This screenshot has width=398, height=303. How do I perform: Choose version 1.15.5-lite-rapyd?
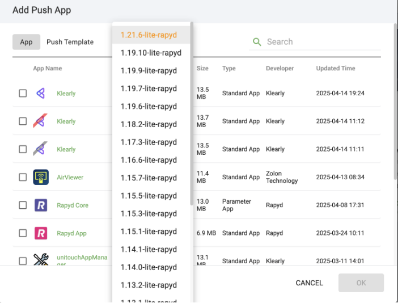pyautogui.click(x=151, y=196)
